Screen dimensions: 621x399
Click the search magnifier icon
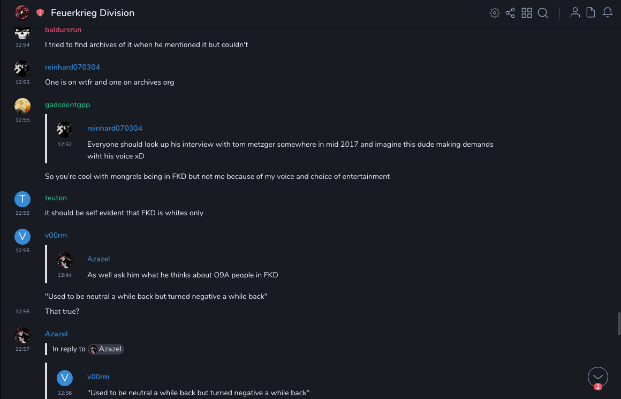click(543, 13)
